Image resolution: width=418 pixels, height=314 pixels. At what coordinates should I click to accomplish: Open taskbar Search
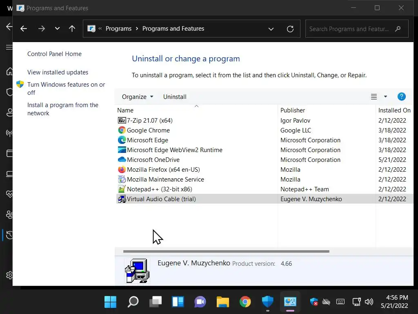point(133,302)
